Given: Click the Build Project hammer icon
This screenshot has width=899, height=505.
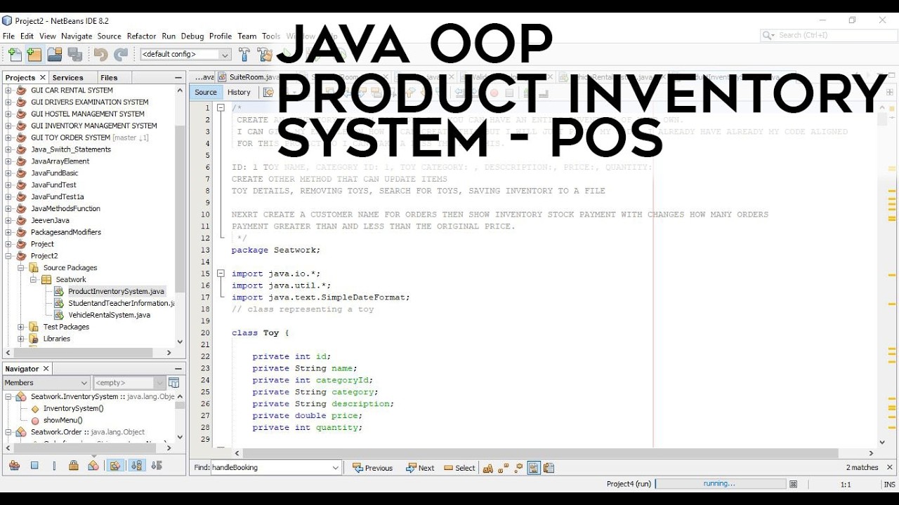Looking at the screenshot, I should point(244,54).
